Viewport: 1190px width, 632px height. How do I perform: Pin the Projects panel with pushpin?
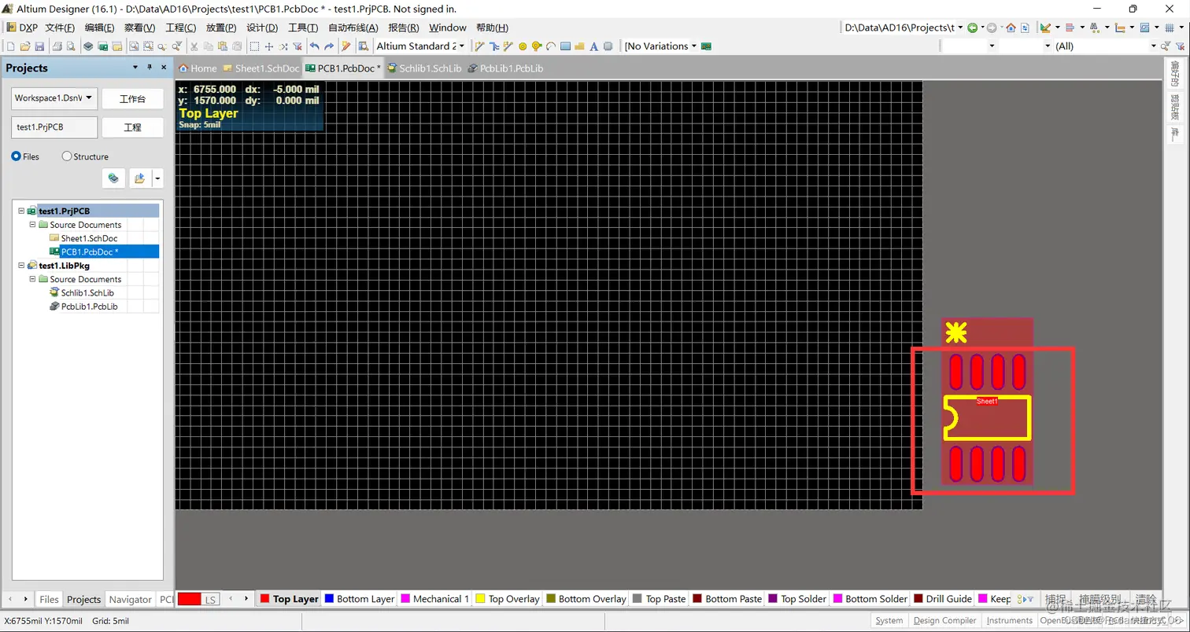click(x=150, y=68)
